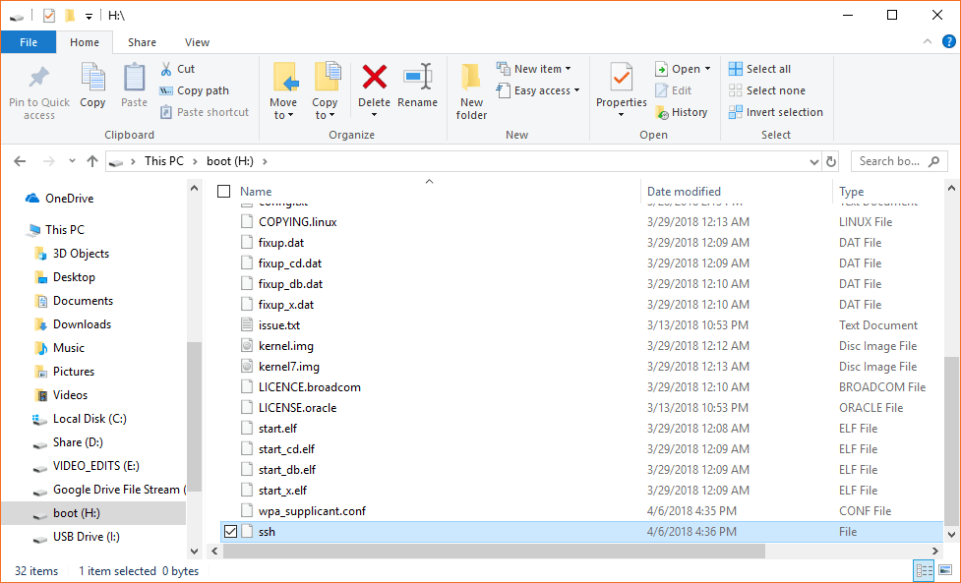Sort by Name column header
961x583 pixels.
[x=256, y=192]
